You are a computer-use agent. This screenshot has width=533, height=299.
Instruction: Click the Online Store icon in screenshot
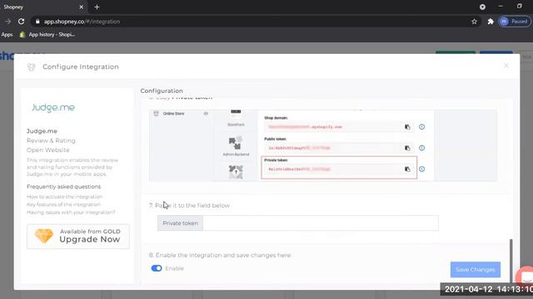pos(156,114)
